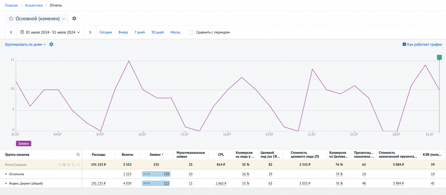Go to next date period arrow
Viewport: 446px width, 195px height.
point(90,32)
